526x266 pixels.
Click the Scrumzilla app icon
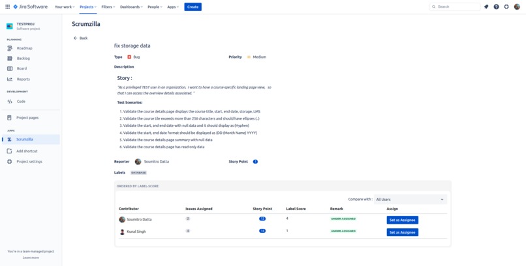[9, 139]
